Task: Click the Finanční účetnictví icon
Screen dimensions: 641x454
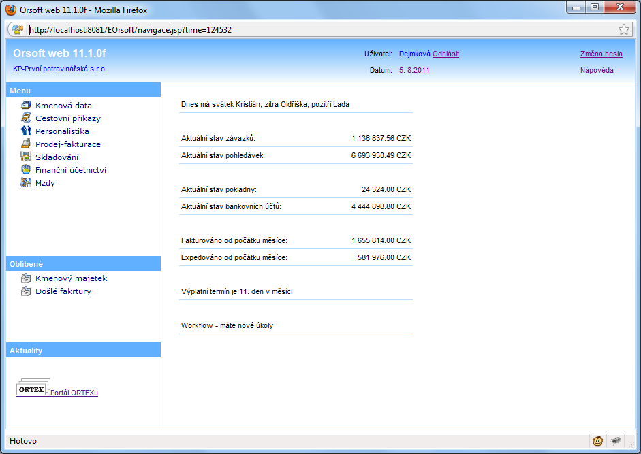Action: [x=26, y=170]
